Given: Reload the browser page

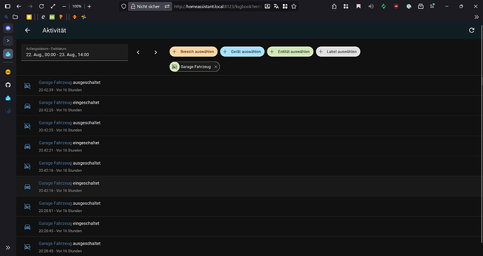Looking at the screenshot, I should (41, 6).
